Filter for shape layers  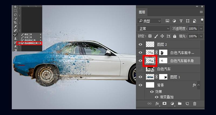click(x=188, y=21)
